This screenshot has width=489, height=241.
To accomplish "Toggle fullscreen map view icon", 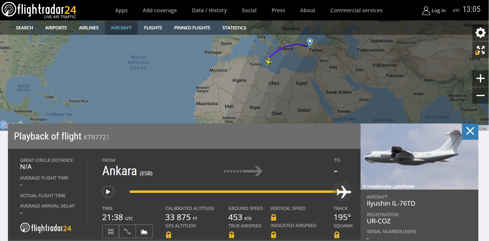I will [x=480, y=50].
